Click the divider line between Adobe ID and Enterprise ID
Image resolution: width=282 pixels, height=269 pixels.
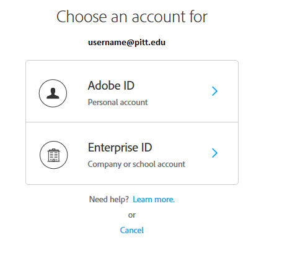(x=132, y=122)
